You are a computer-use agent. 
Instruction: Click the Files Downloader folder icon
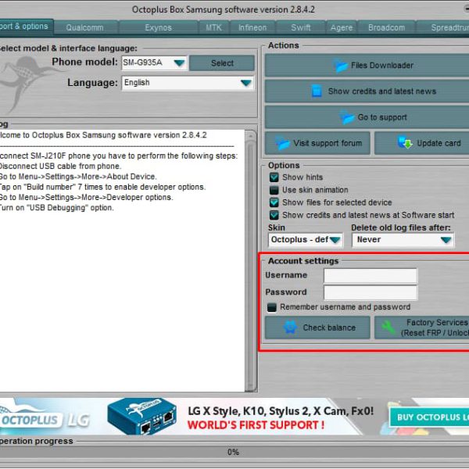point(340,66)
